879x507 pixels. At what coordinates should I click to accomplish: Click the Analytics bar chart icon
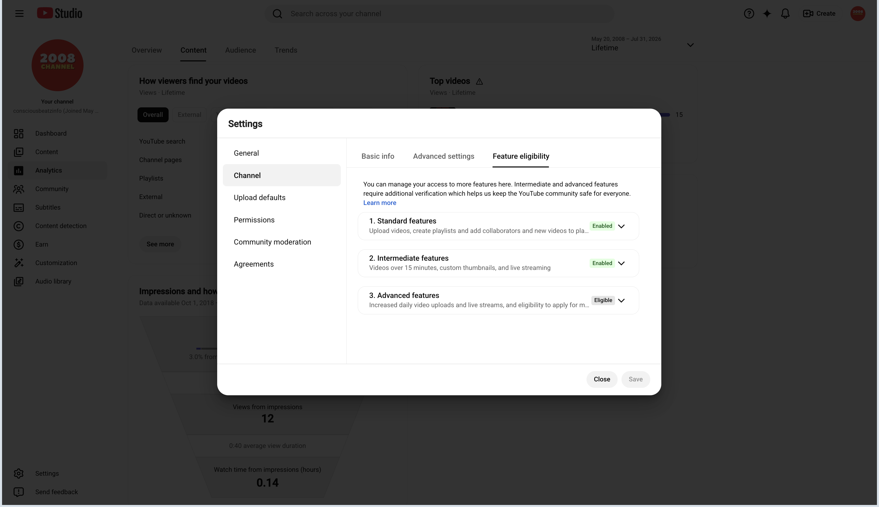click(x=19, y=170)
